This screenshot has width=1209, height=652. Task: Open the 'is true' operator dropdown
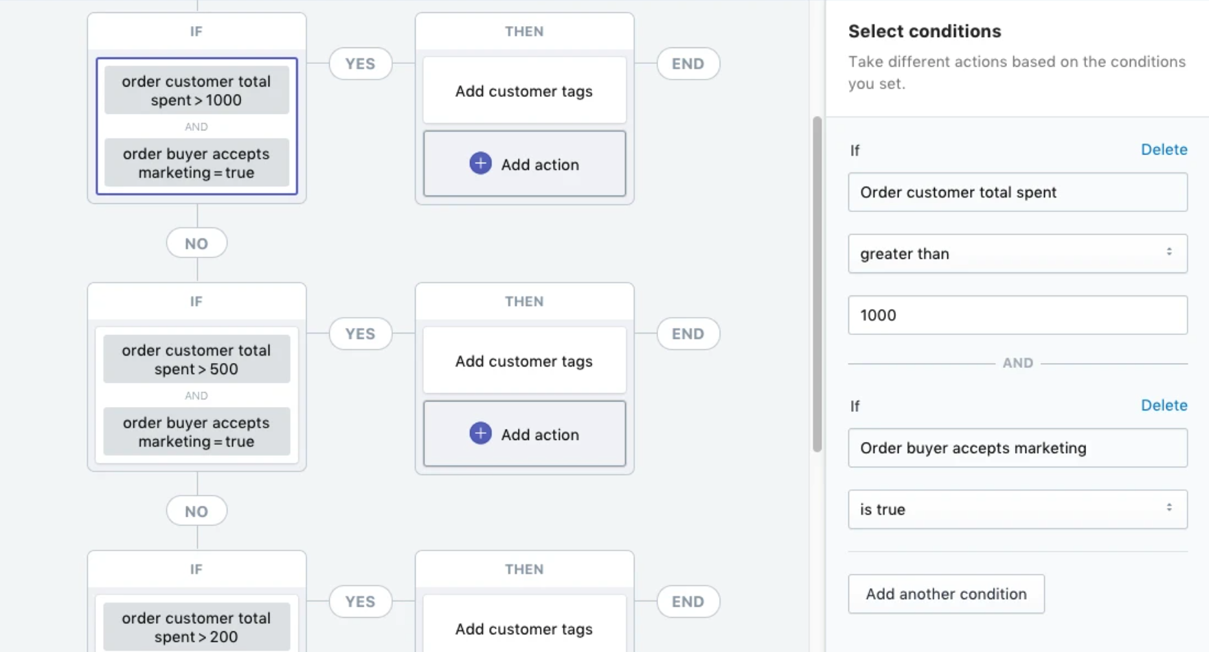pos(1017,509)
